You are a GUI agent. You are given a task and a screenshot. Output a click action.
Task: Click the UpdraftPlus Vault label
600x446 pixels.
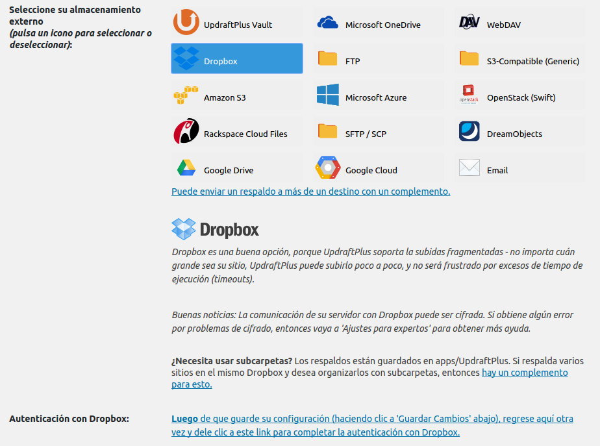(x=238, y=25)
